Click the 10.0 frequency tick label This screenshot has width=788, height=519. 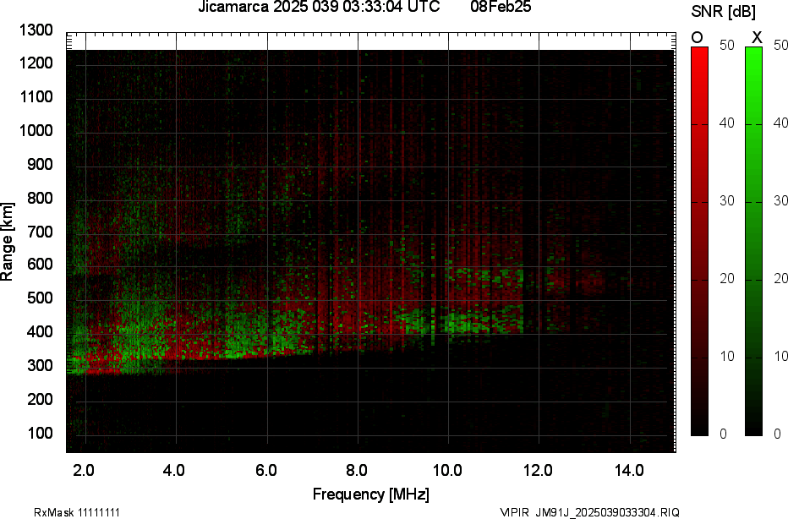click(447, 470)
